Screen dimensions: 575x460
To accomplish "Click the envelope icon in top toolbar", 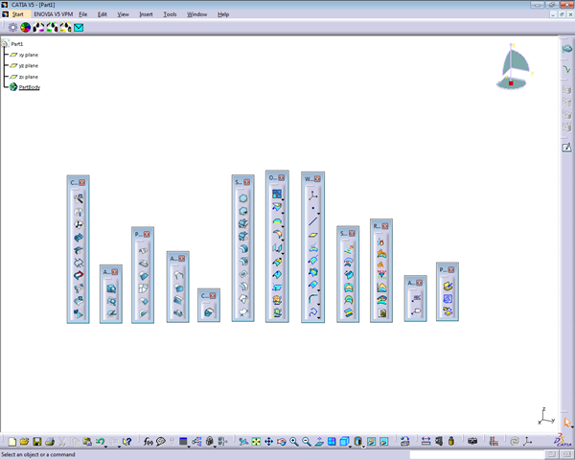I will tap(79, 28).
